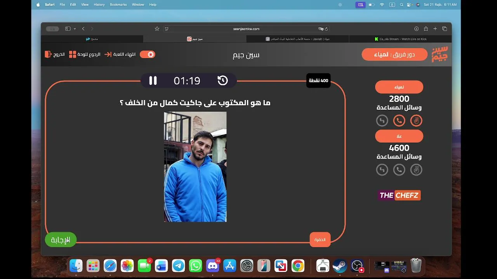Open Safari downloads list
Viewport: 497px width, 279px height.
click(416, 29)
